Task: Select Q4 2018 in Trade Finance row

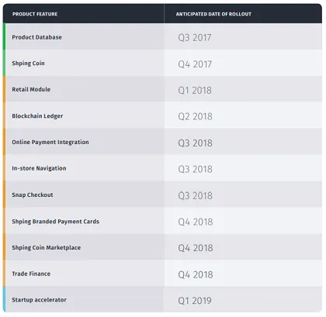Action: [x=196, y=274]
